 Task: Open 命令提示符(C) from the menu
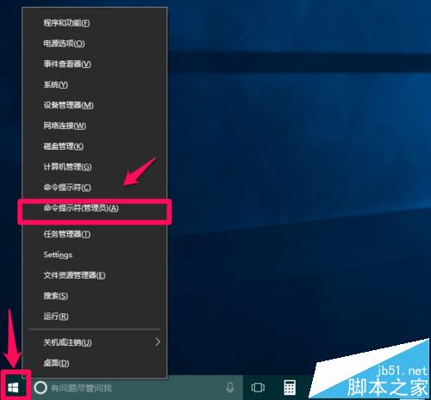[x=95, y=188]
